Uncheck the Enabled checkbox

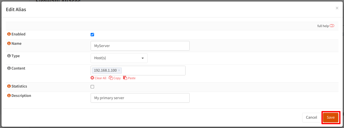92,35
